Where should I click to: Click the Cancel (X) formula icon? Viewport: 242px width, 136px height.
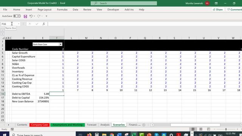pyautogui.click(x=29, y=24)
